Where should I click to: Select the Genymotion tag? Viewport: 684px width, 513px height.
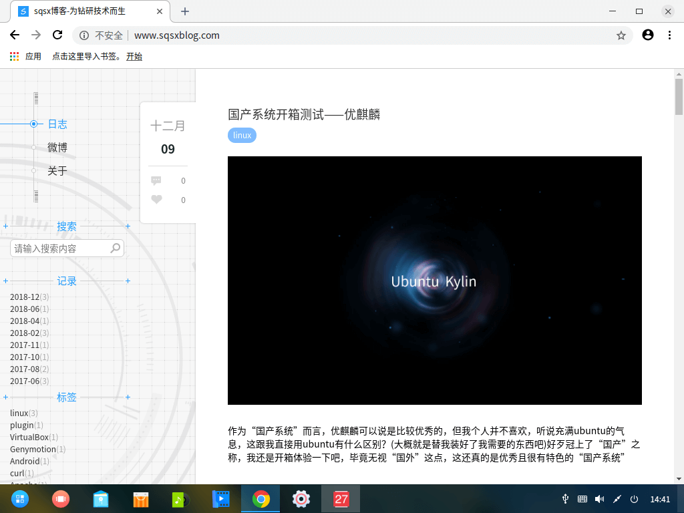pyautogui.click(x=37, y=449)
